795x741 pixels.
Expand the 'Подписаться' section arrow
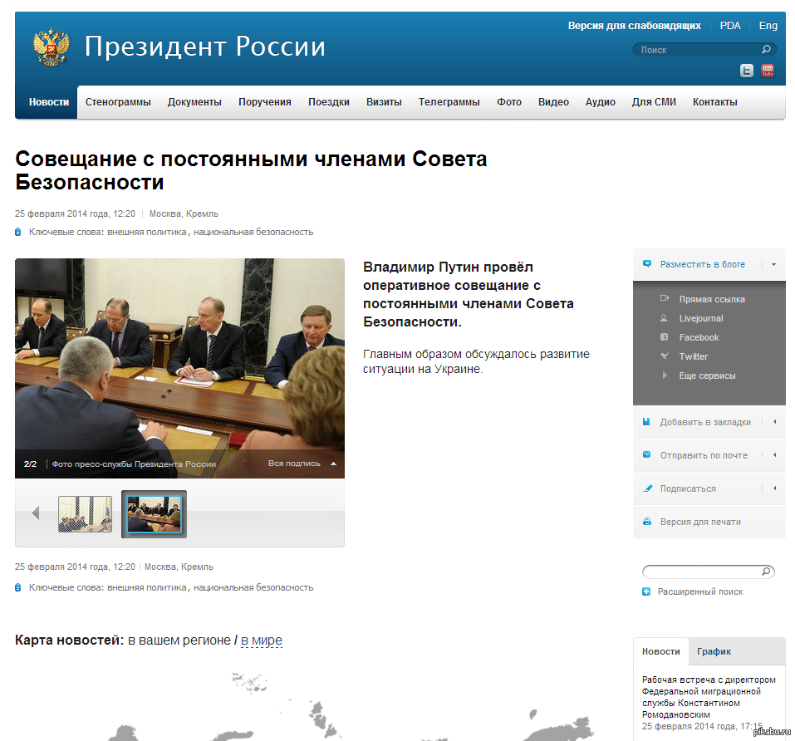[774, 488]
